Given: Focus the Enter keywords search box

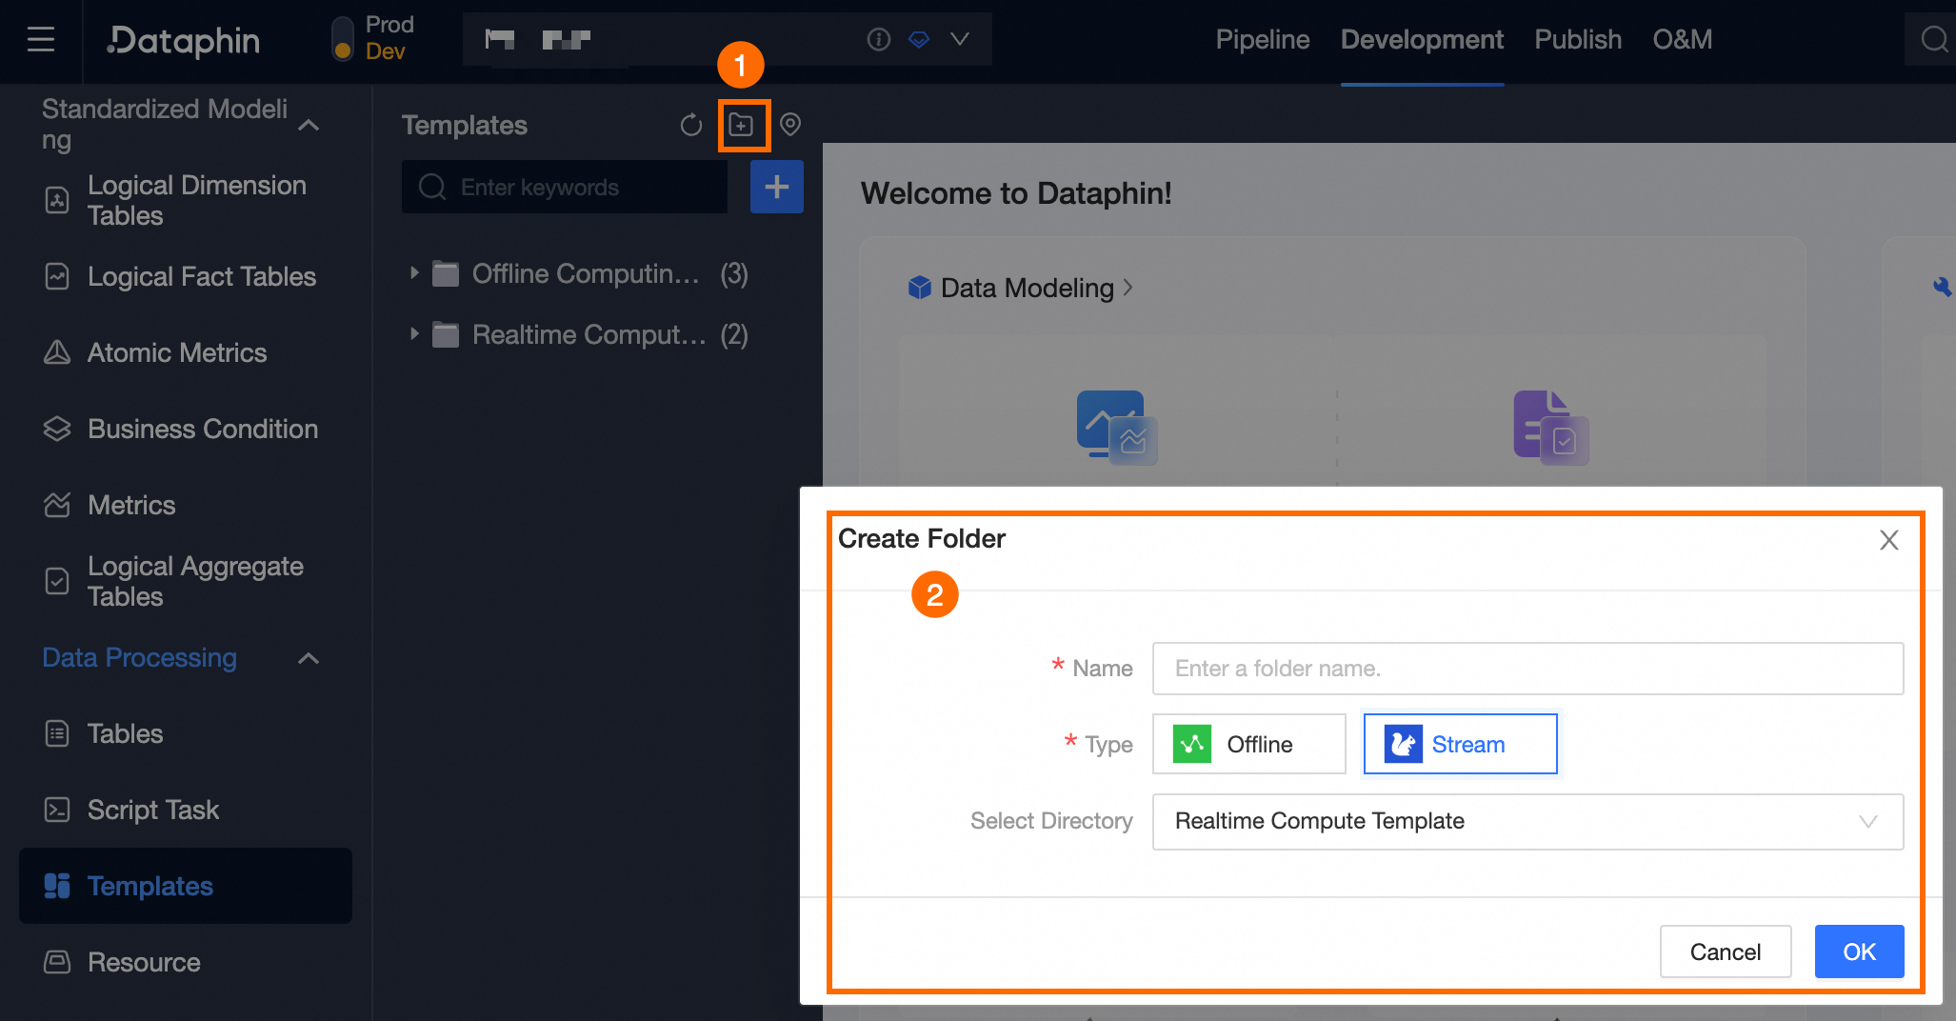Looking at the screenshot, I should (565, 187).
